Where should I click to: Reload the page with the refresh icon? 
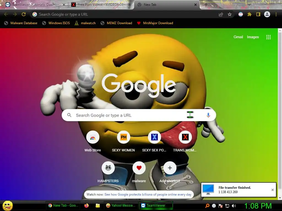tap(24, 14)
